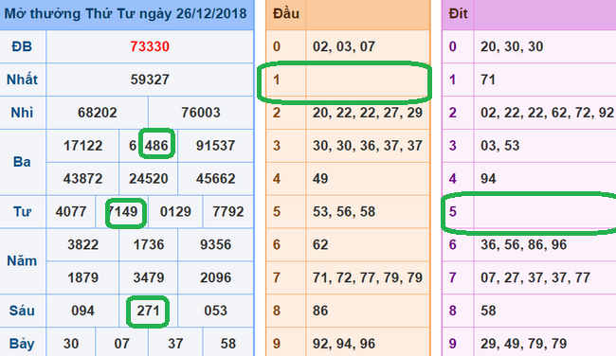Image resolution: width=616 pixels, height=356 pixels.
Task: Click the Ba number 91537
Action: pos(215,146)
